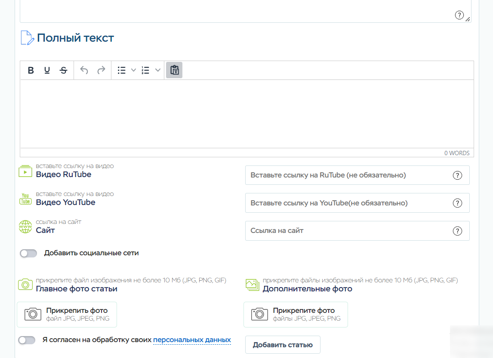Screen dimensions: 493x358
Task: Apply underline formatting in editor
Action: click(47, 70)
